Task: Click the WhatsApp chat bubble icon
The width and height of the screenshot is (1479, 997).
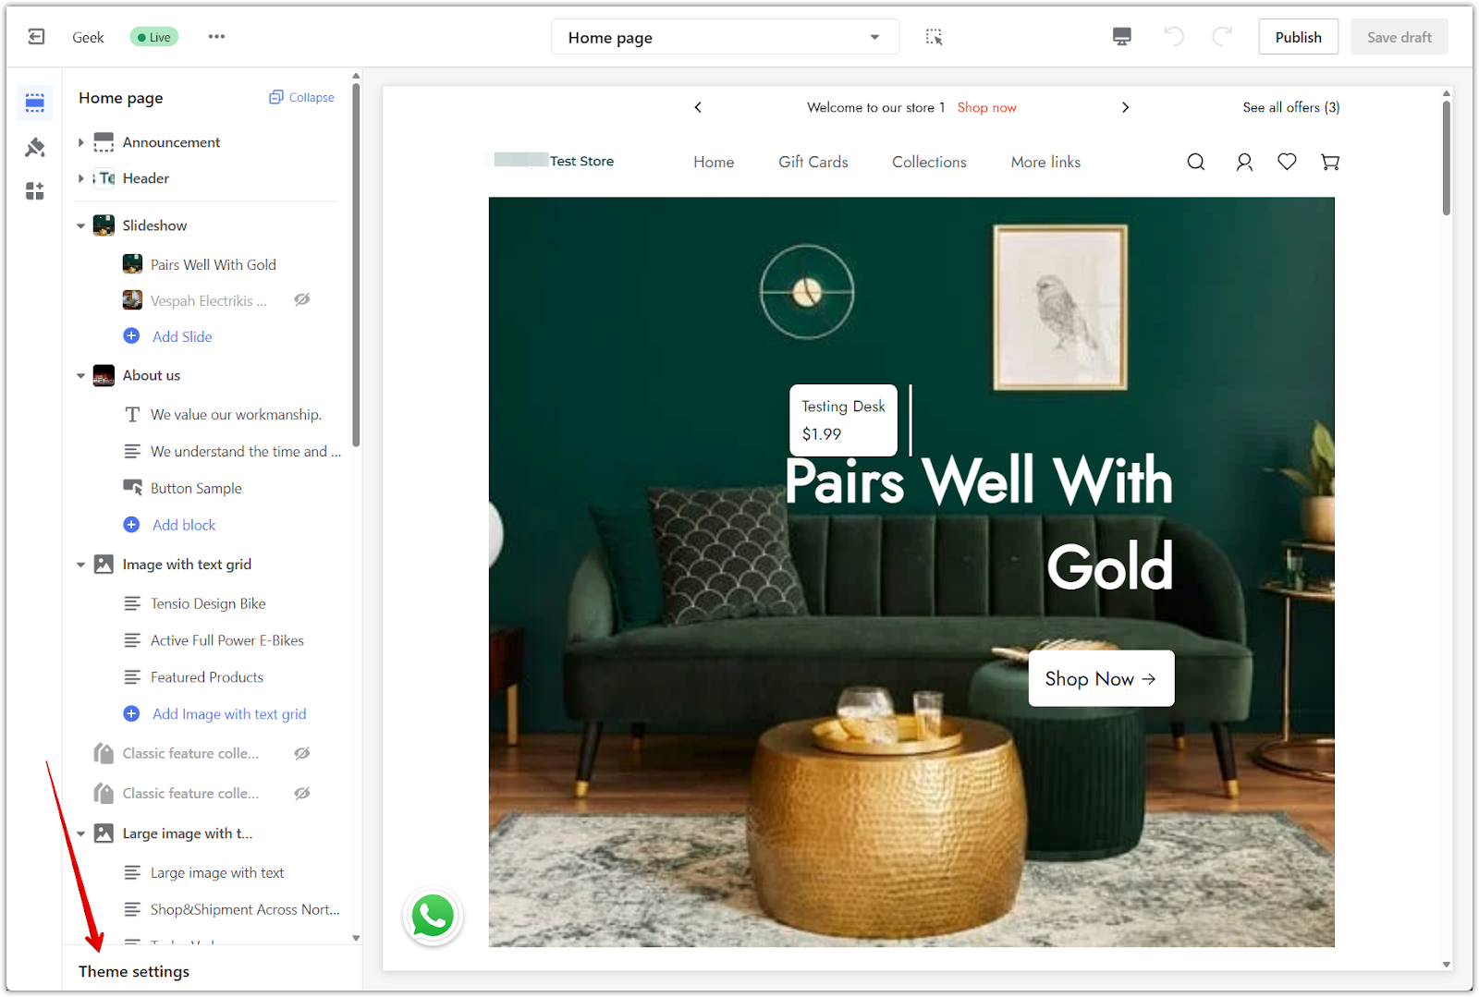Action: click(433, 917)
